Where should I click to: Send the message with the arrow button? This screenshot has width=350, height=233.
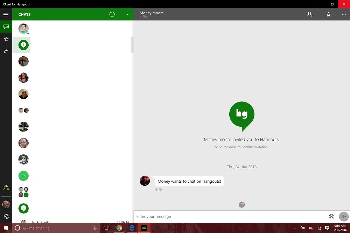point(344,217)
